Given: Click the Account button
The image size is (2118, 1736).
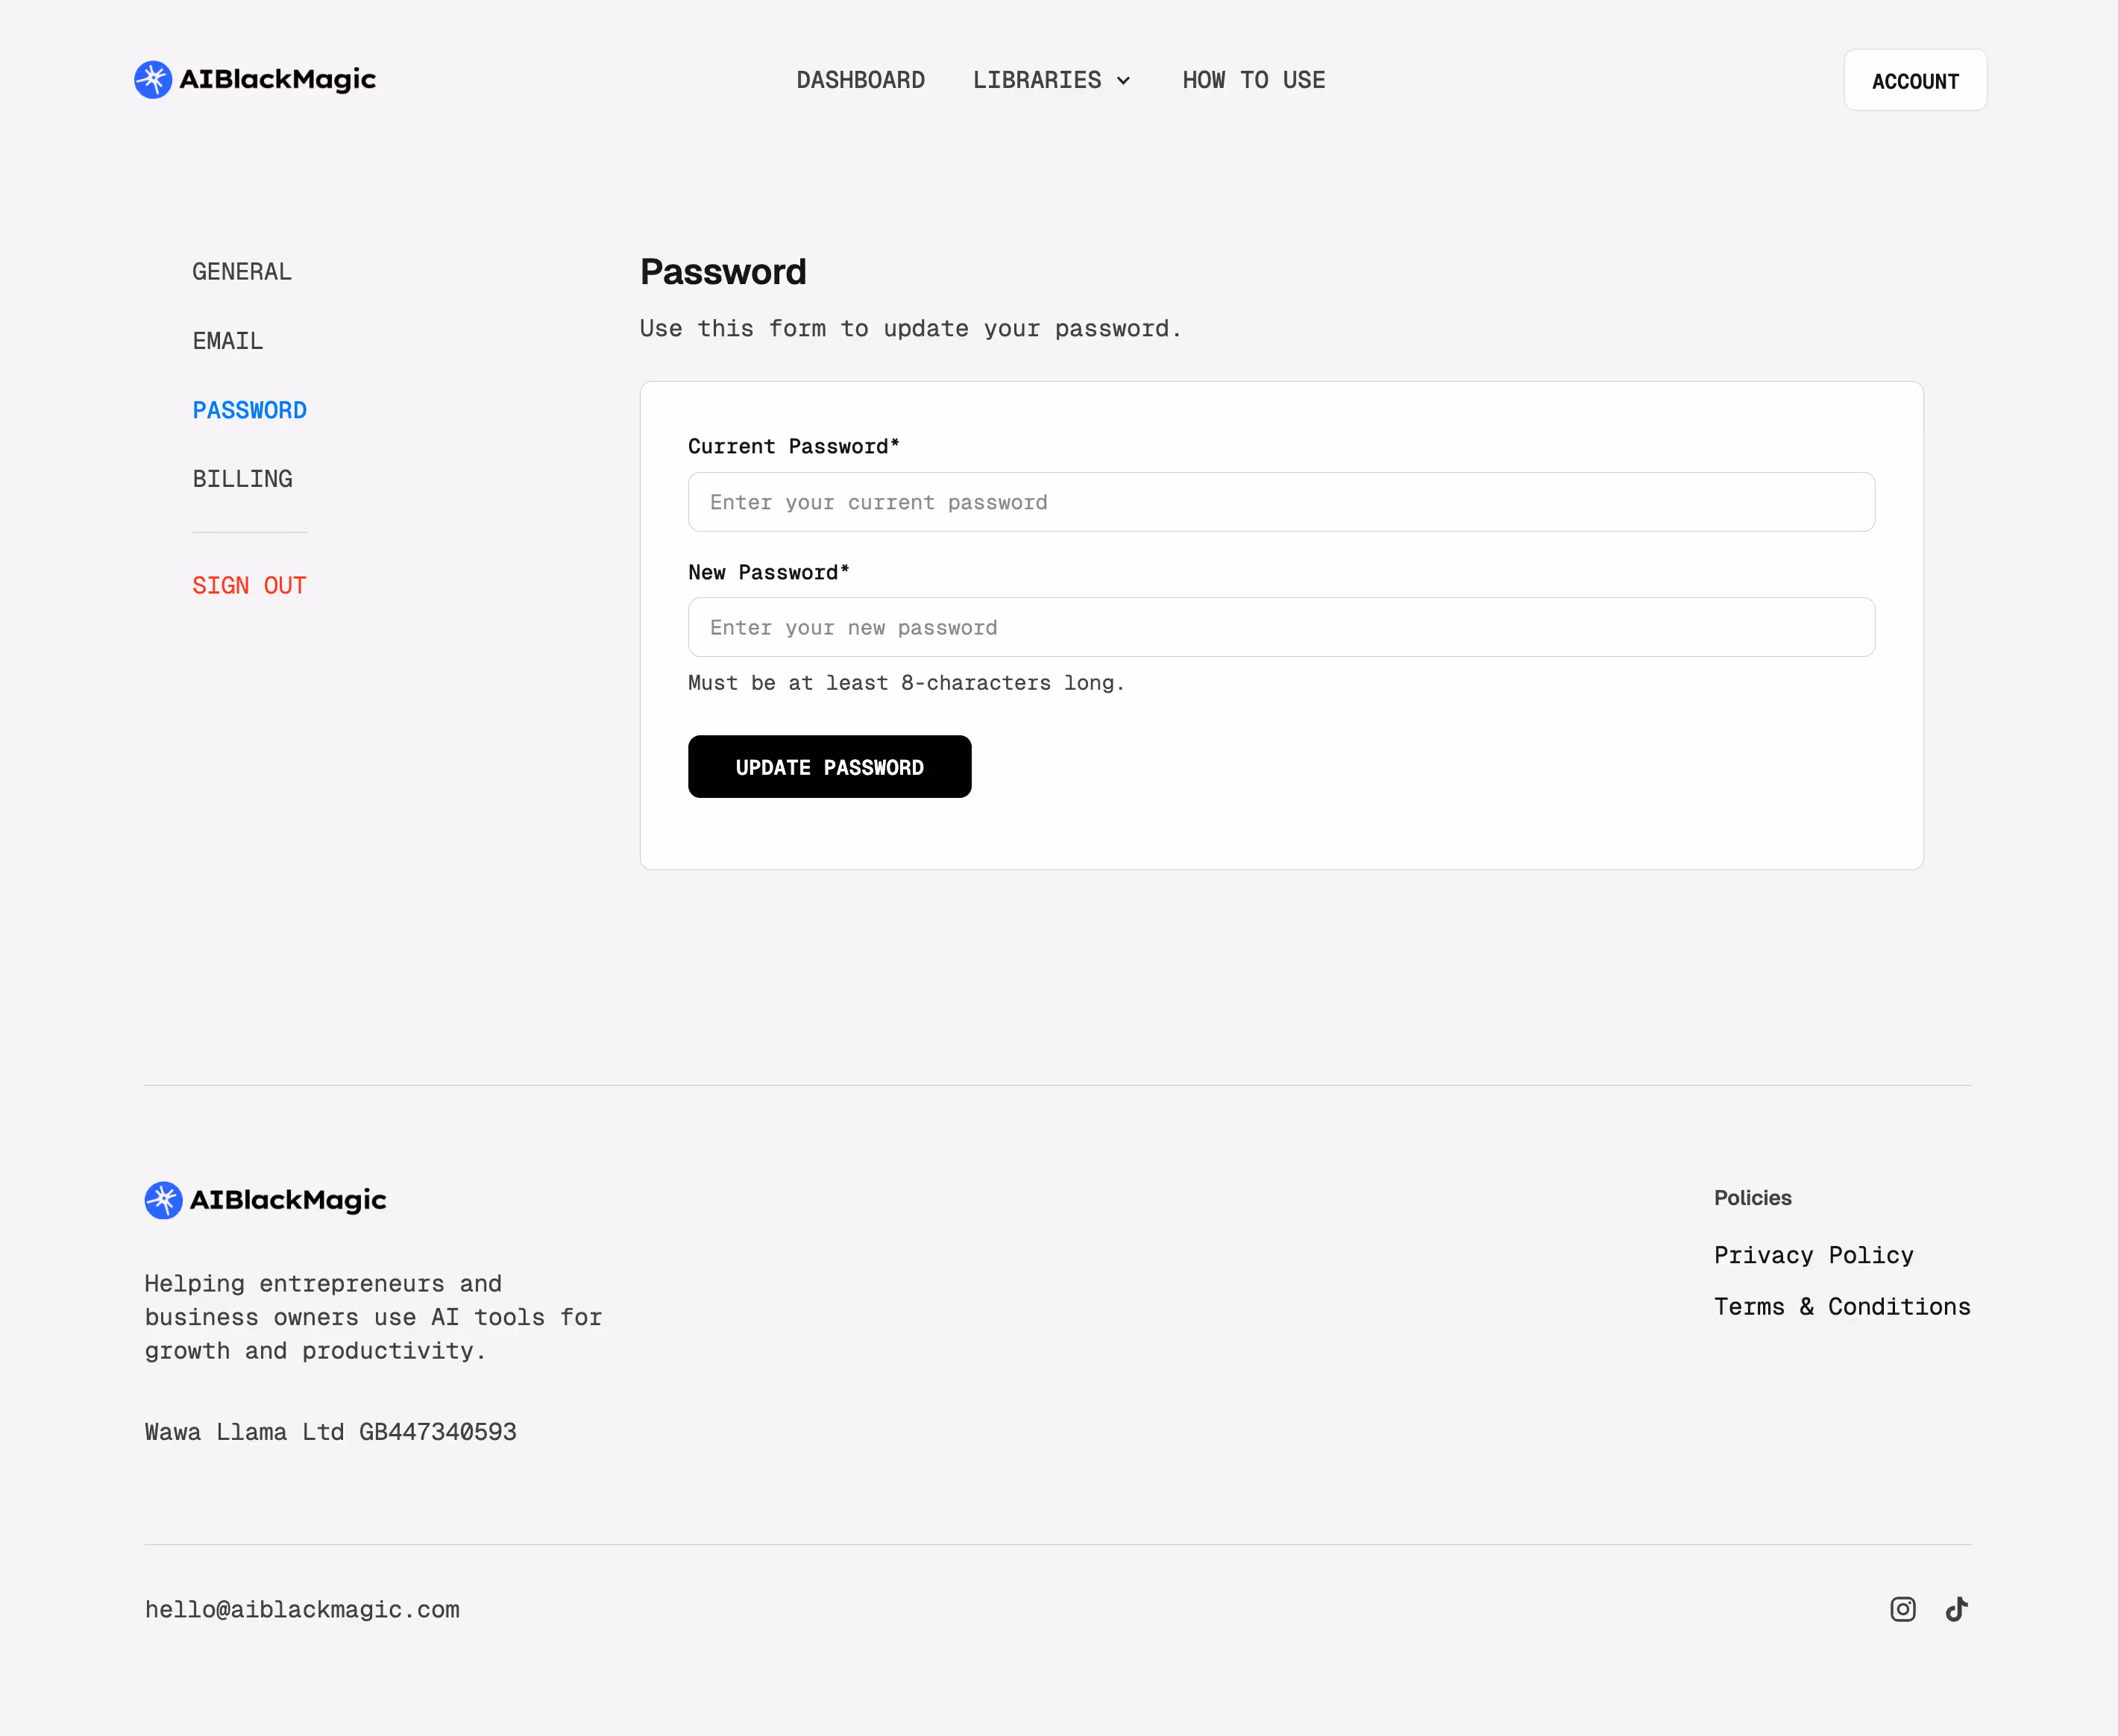Looking at the screenshot, I should point(1914,81).
